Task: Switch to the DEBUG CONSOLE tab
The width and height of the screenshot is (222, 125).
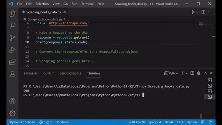Action: coord(70,73)
